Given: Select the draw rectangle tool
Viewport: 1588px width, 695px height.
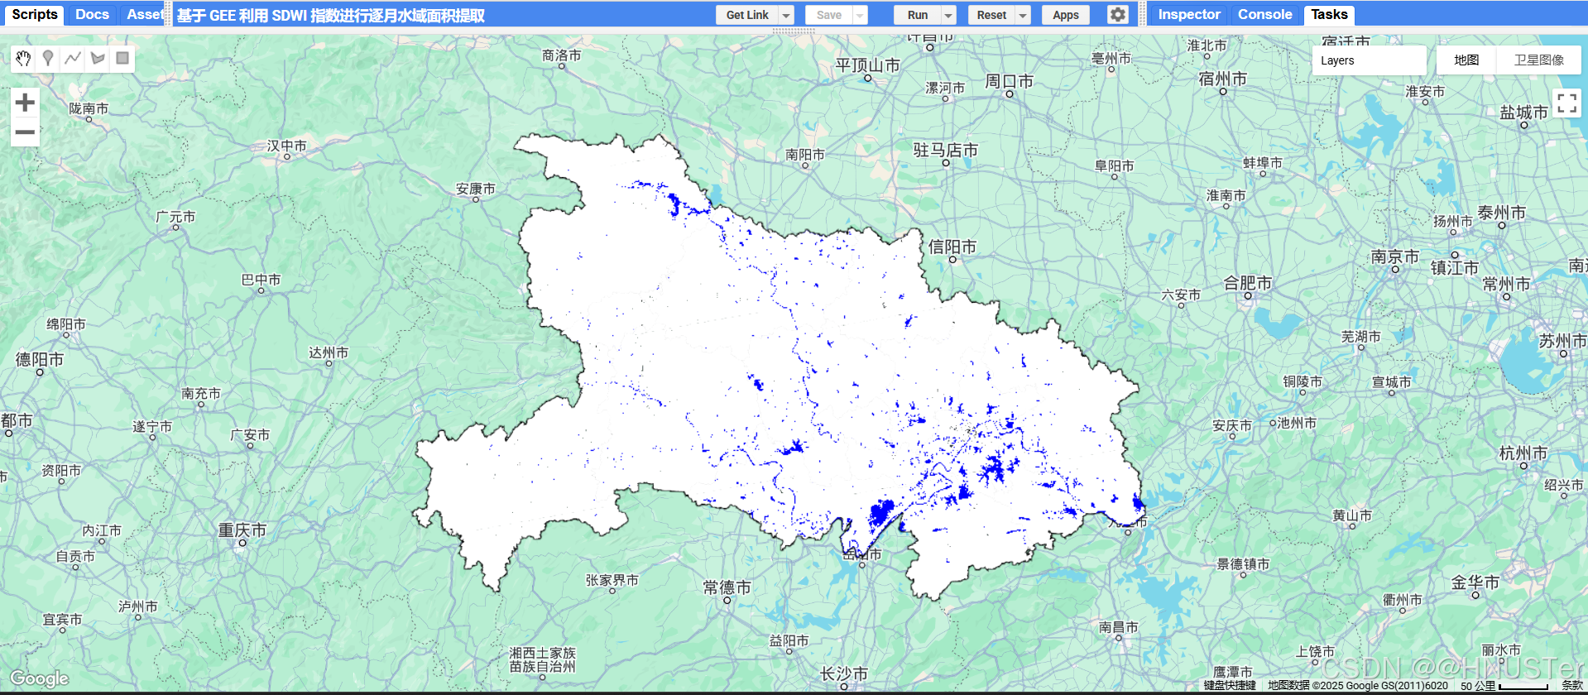Looking at the screenshot, I should click(122, 58).
